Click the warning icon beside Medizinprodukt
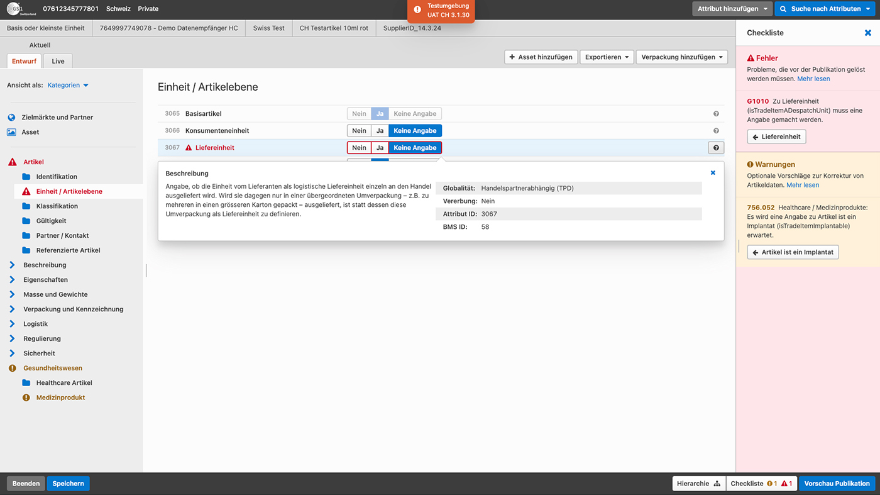The width and height of the screenshot is (880, 495). click(26, 398)
